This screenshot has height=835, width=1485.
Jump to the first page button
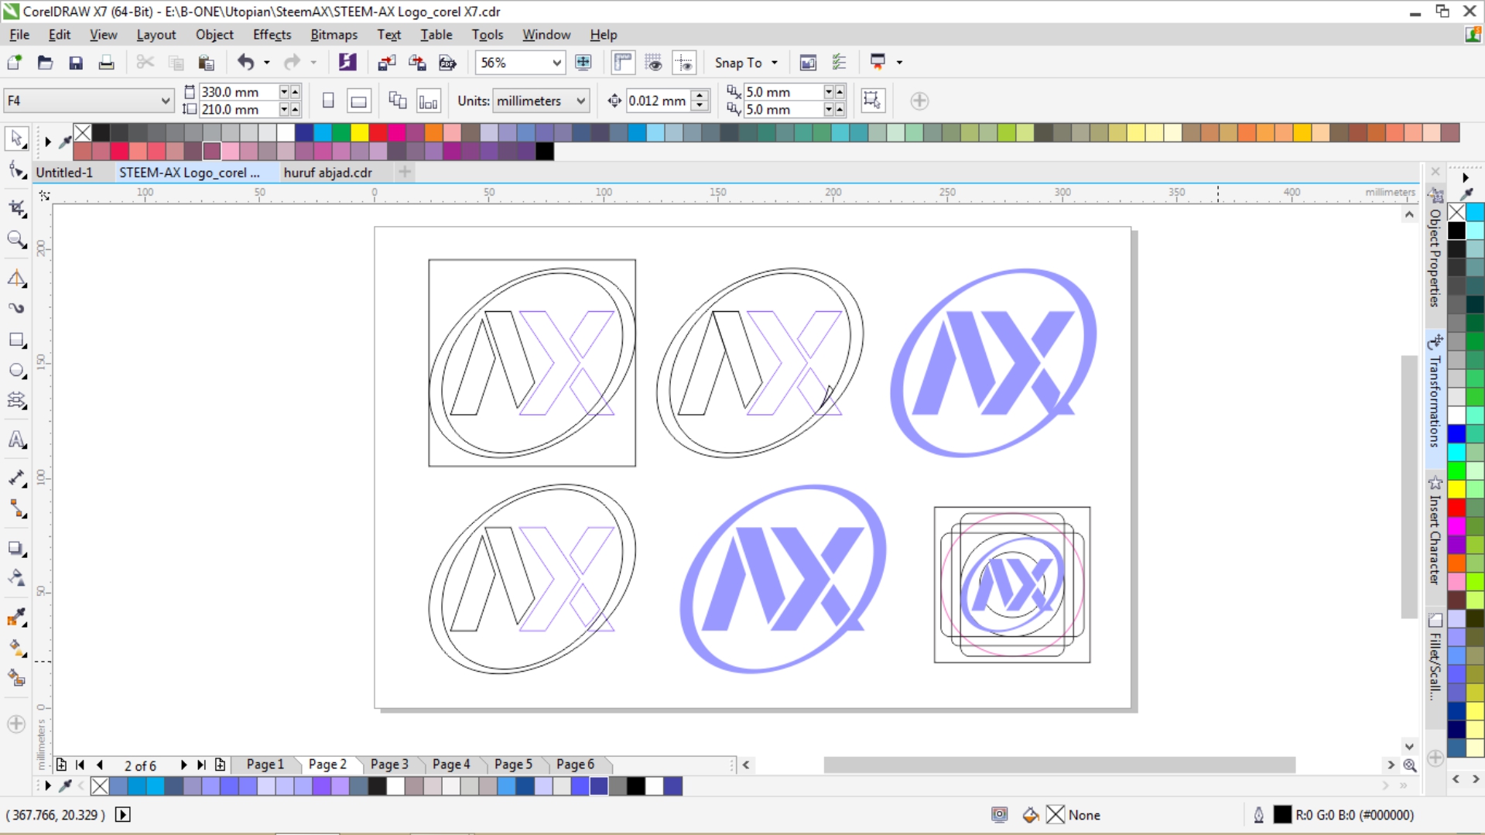pos(80,765)
